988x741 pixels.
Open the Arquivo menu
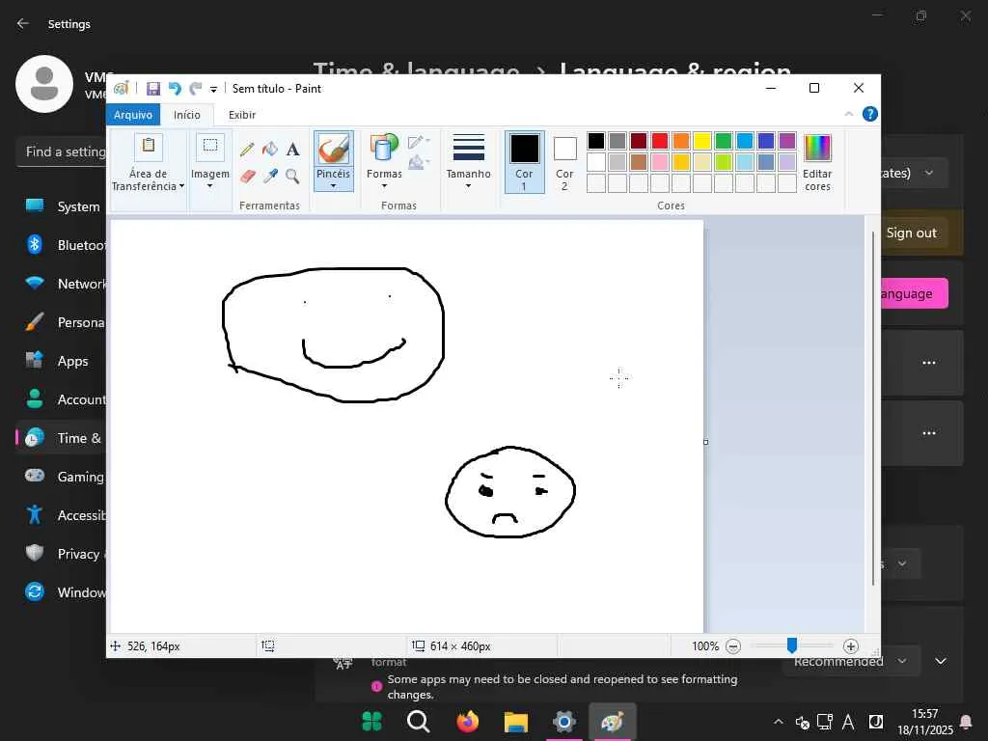pos(133,115)
